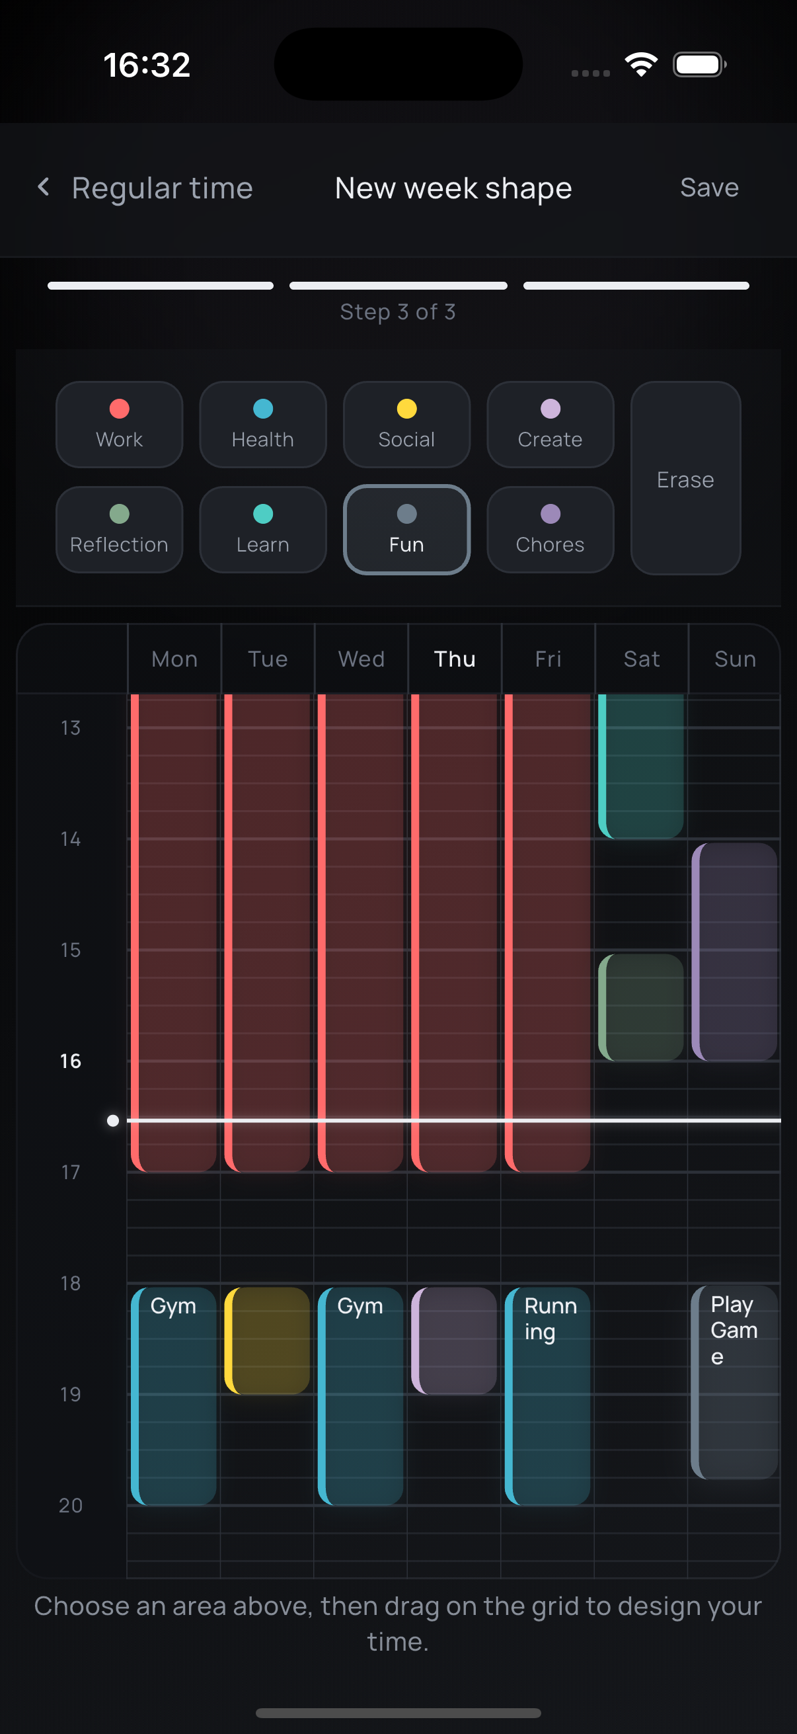The width and height of the screenshot is (797, 1734).
Task: Select Tuesday's red Work block
Action: point(267,933)
